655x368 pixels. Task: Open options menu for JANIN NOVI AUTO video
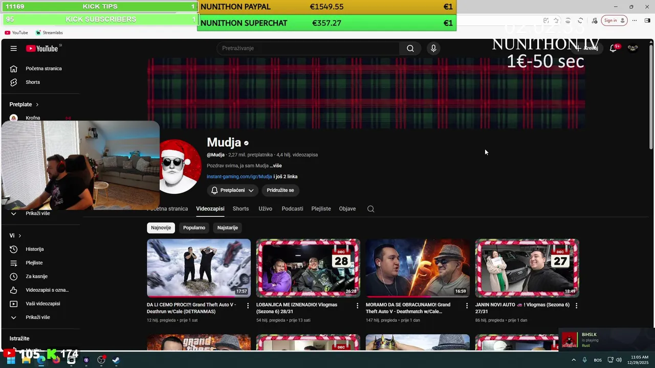coord(576,306)
